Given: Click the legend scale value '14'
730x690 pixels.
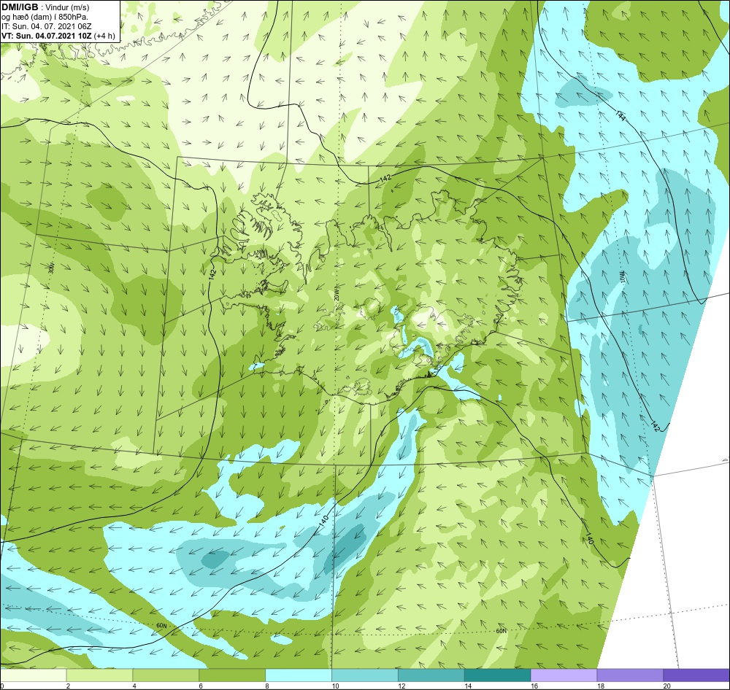Looking at the screenshot, I should pyautogui.click(x=468, y=686).
